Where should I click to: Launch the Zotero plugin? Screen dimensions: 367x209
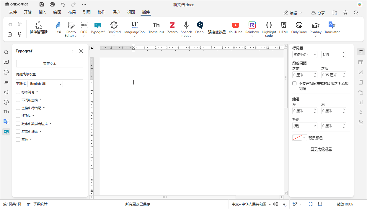(x=172, y=28)
